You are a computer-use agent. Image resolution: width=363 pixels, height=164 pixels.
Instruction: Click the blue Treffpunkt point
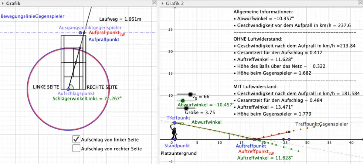point(174,123)
